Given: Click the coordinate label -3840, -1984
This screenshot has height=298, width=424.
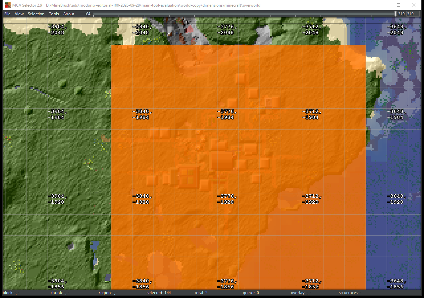Looking at the screenshot, I should 142,115.
